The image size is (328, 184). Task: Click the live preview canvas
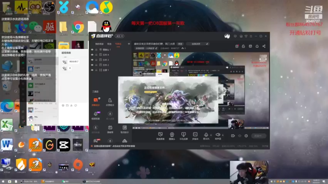pos(201,90)
